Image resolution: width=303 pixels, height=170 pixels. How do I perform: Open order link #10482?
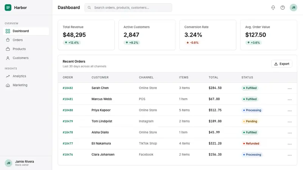(x=68, y=88)
